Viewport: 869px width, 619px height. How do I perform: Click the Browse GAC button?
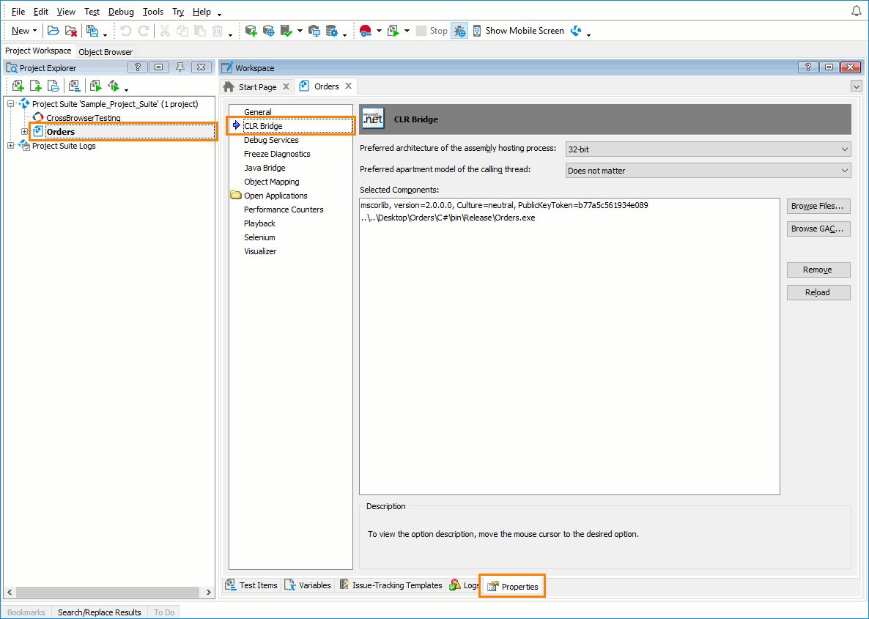818,229
